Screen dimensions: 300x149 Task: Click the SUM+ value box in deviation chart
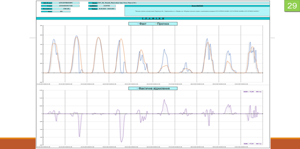point(252,92)
